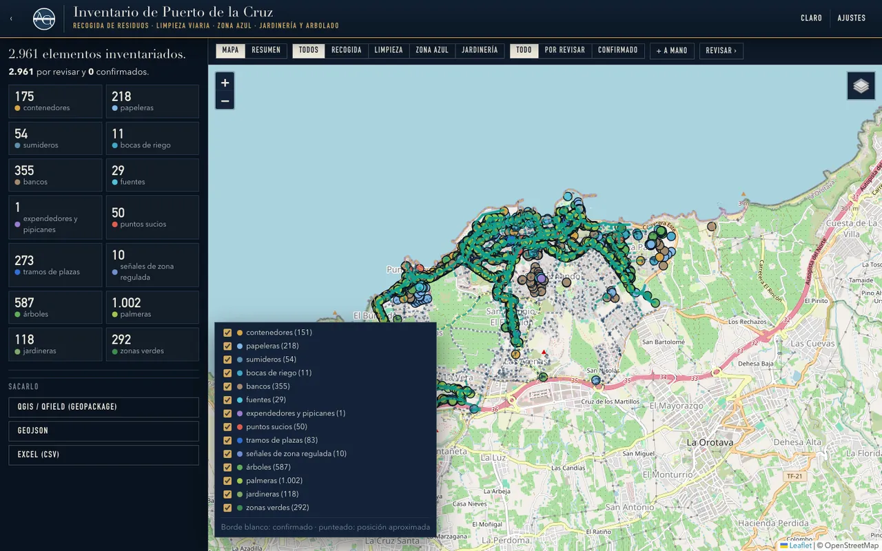Select the 50 puntos sucios card
The height and width of the screenshot is (551, 882).
pyautogui.click(x=152, y=218)
